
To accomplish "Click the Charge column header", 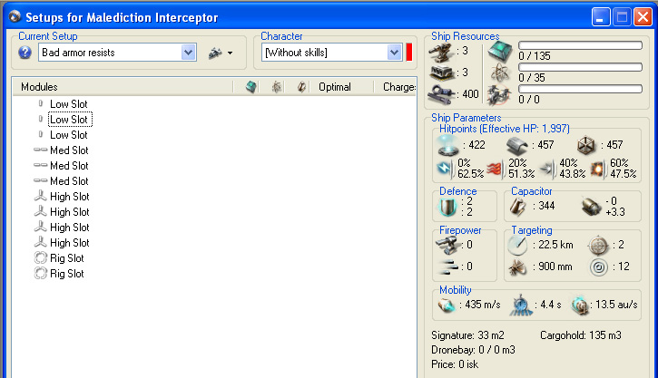I will (x=398, y=87).
